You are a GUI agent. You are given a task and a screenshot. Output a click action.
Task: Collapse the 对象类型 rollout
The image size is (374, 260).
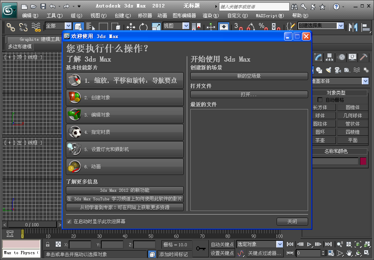(336, 93)
